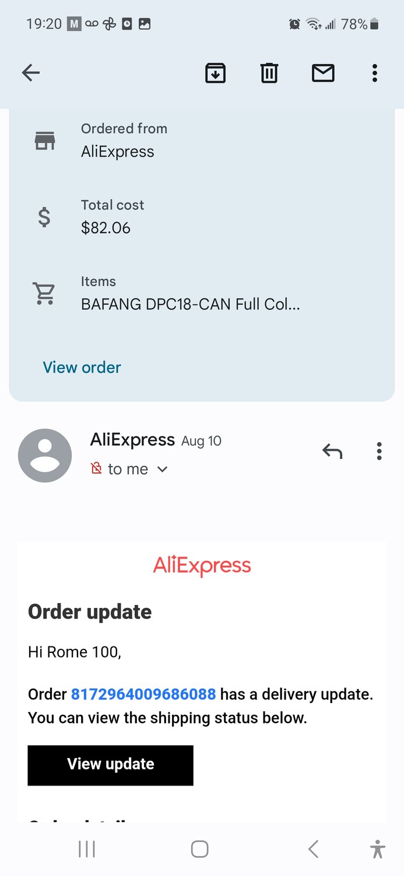
Task: Tap the back arrow to leave email
Action: [31, 73]
